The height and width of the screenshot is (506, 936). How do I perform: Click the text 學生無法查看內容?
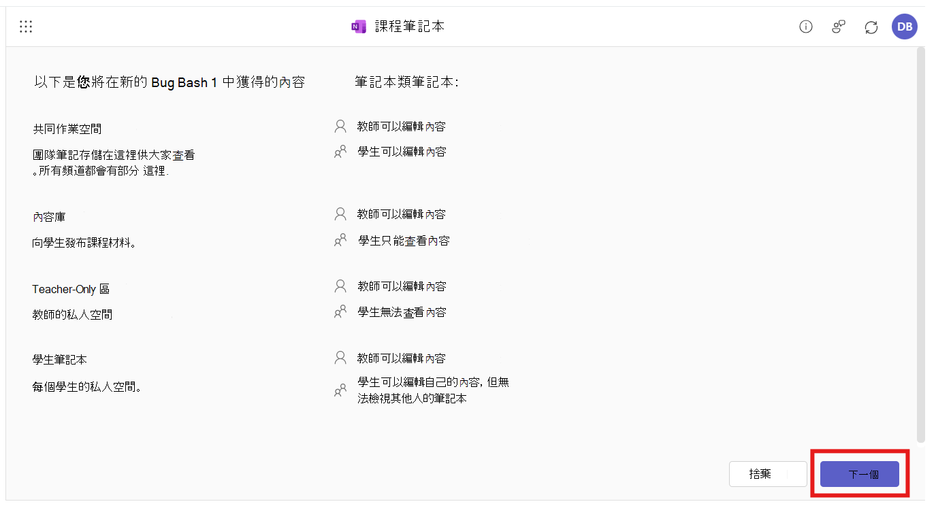pos(402,313)
